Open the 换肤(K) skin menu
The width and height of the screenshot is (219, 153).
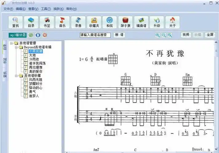coord(59,9)
